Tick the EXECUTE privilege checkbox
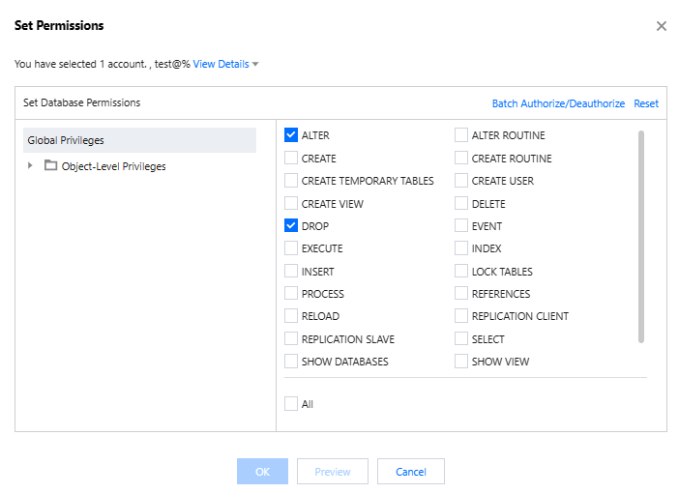This screenshot has width=679, height=494. [291, 248]
